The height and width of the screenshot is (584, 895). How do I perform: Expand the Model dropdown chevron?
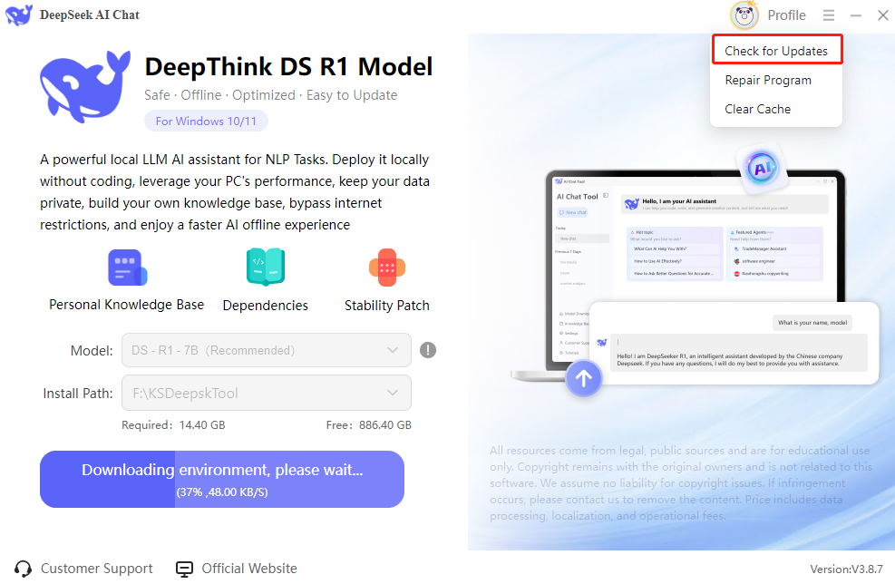393,350
